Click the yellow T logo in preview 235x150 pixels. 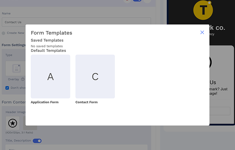(x=203, y=10)
